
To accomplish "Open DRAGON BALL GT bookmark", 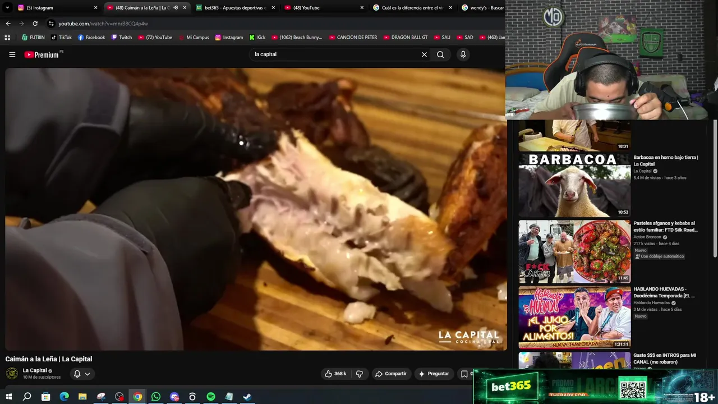I will point(406,38).
